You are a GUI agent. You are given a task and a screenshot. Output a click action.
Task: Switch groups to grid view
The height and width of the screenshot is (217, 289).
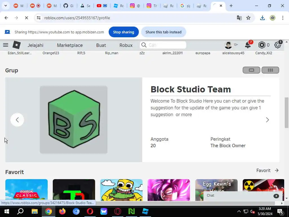click(x=270, y=70)
